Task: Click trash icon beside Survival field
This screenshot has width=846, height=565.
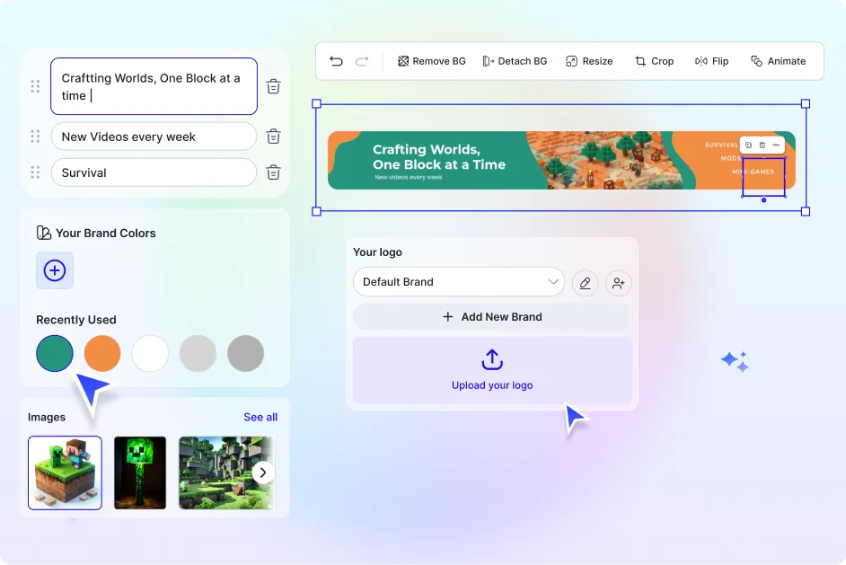Action: (274, 172)
